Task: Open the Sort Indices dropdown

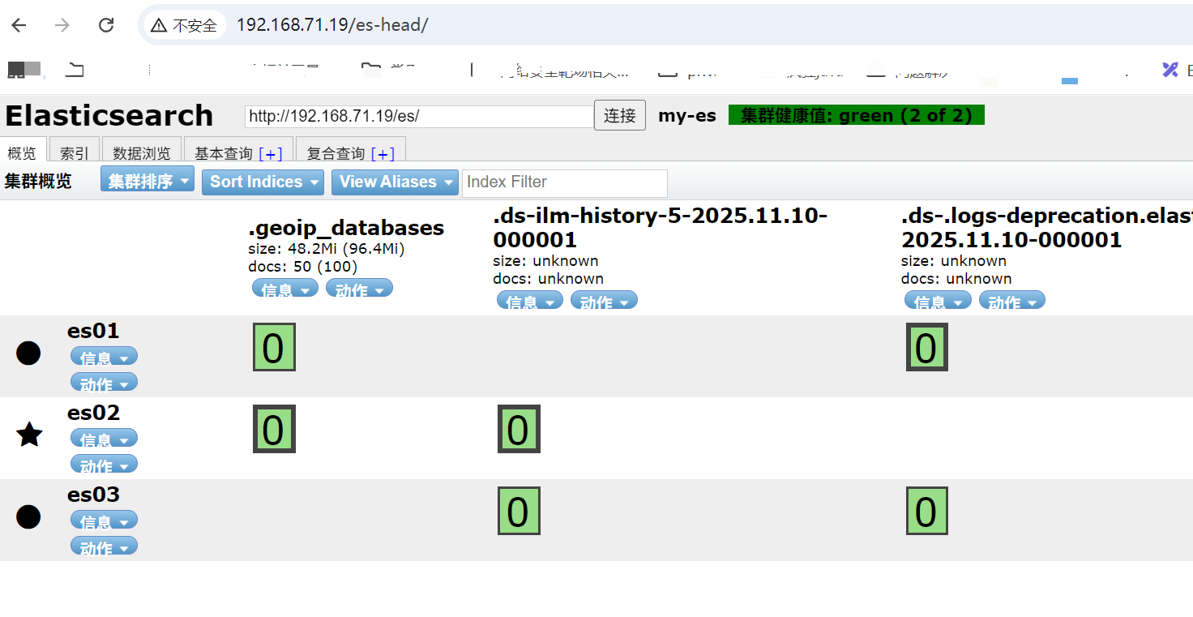Action: [x=263, y=182]
